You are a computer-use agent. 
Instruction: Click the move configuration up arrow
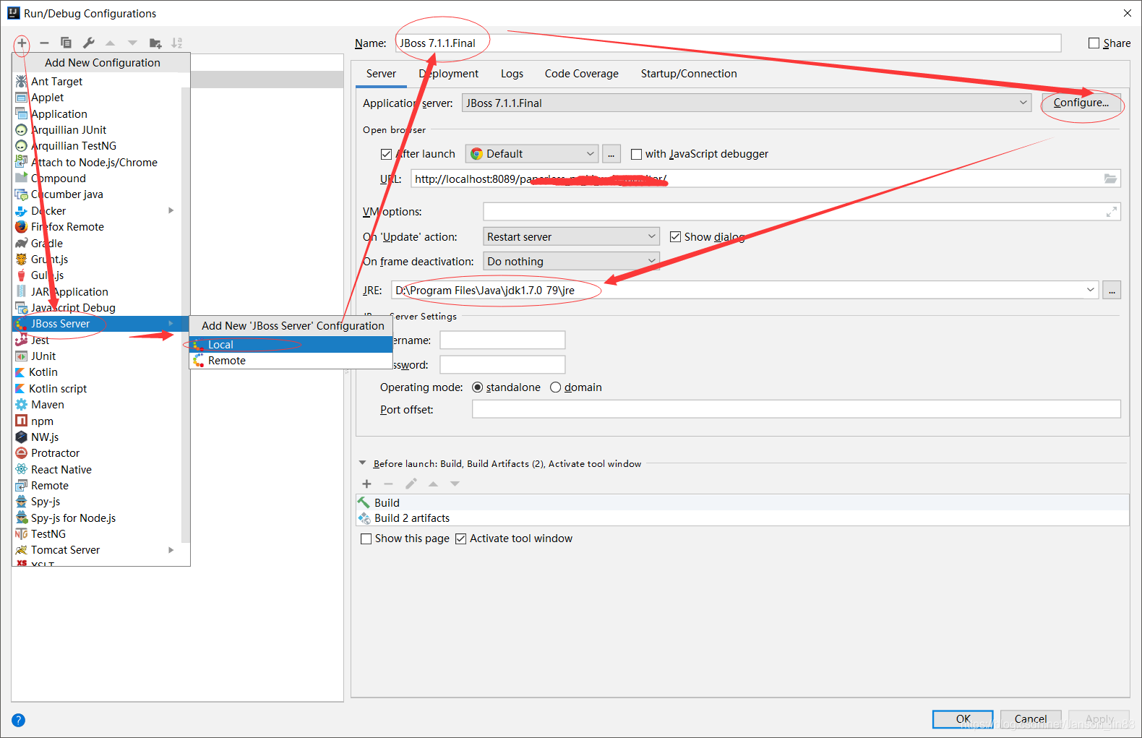click(x=111, y=43)
